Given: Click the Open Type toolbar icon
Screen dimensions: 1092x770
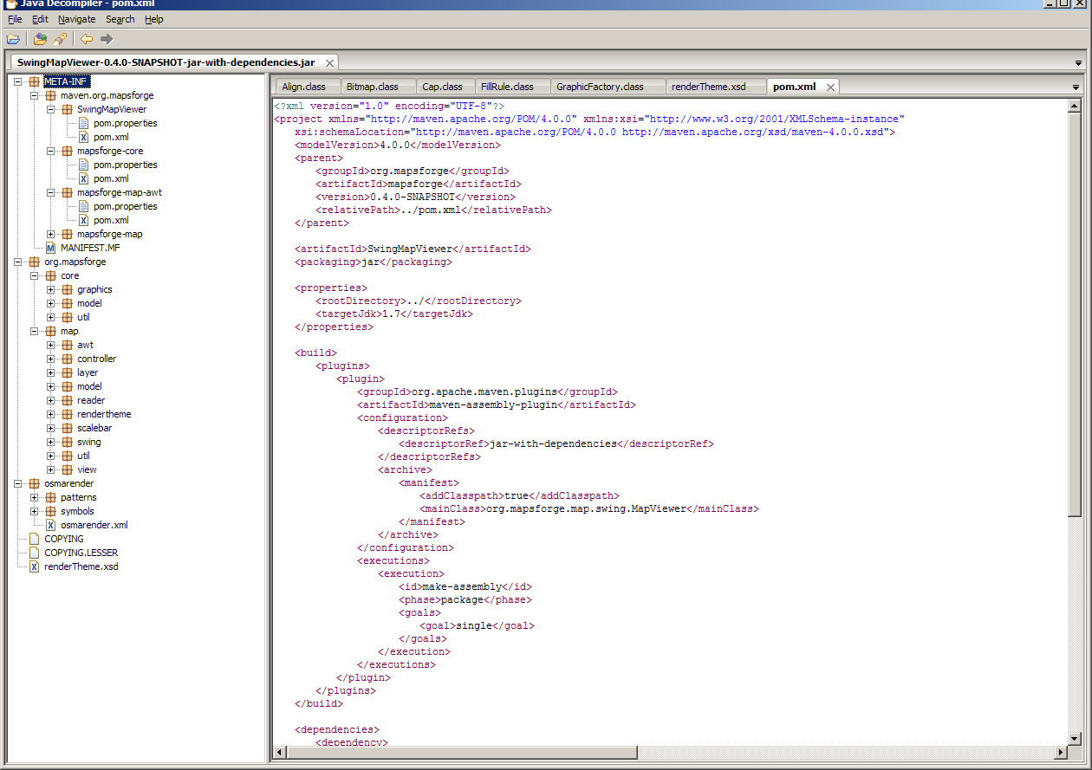Looking at the screenshot, I should [40, 39].
